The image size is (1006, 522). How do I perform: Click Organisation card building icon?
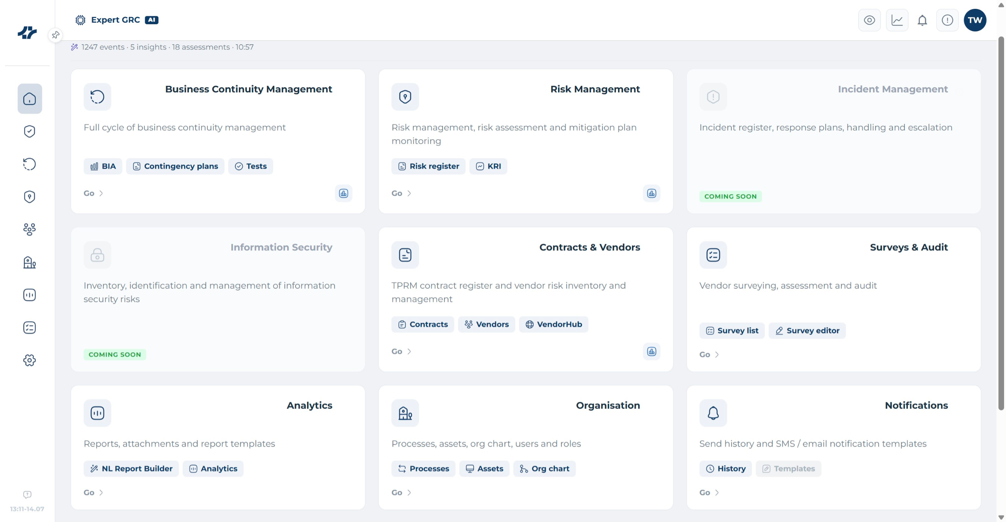[405, 413]
